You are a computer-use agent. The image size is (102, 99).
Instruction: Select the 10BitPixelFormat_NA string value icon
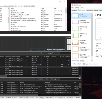point(11,13)
